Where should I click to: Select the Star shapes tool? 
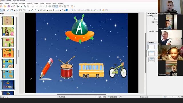(62, 10)
